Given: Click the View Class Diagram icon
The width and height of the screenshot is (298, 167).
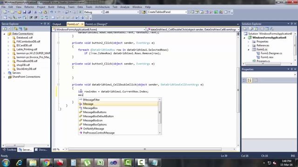Looking at the screenshot, I should 272,29.
